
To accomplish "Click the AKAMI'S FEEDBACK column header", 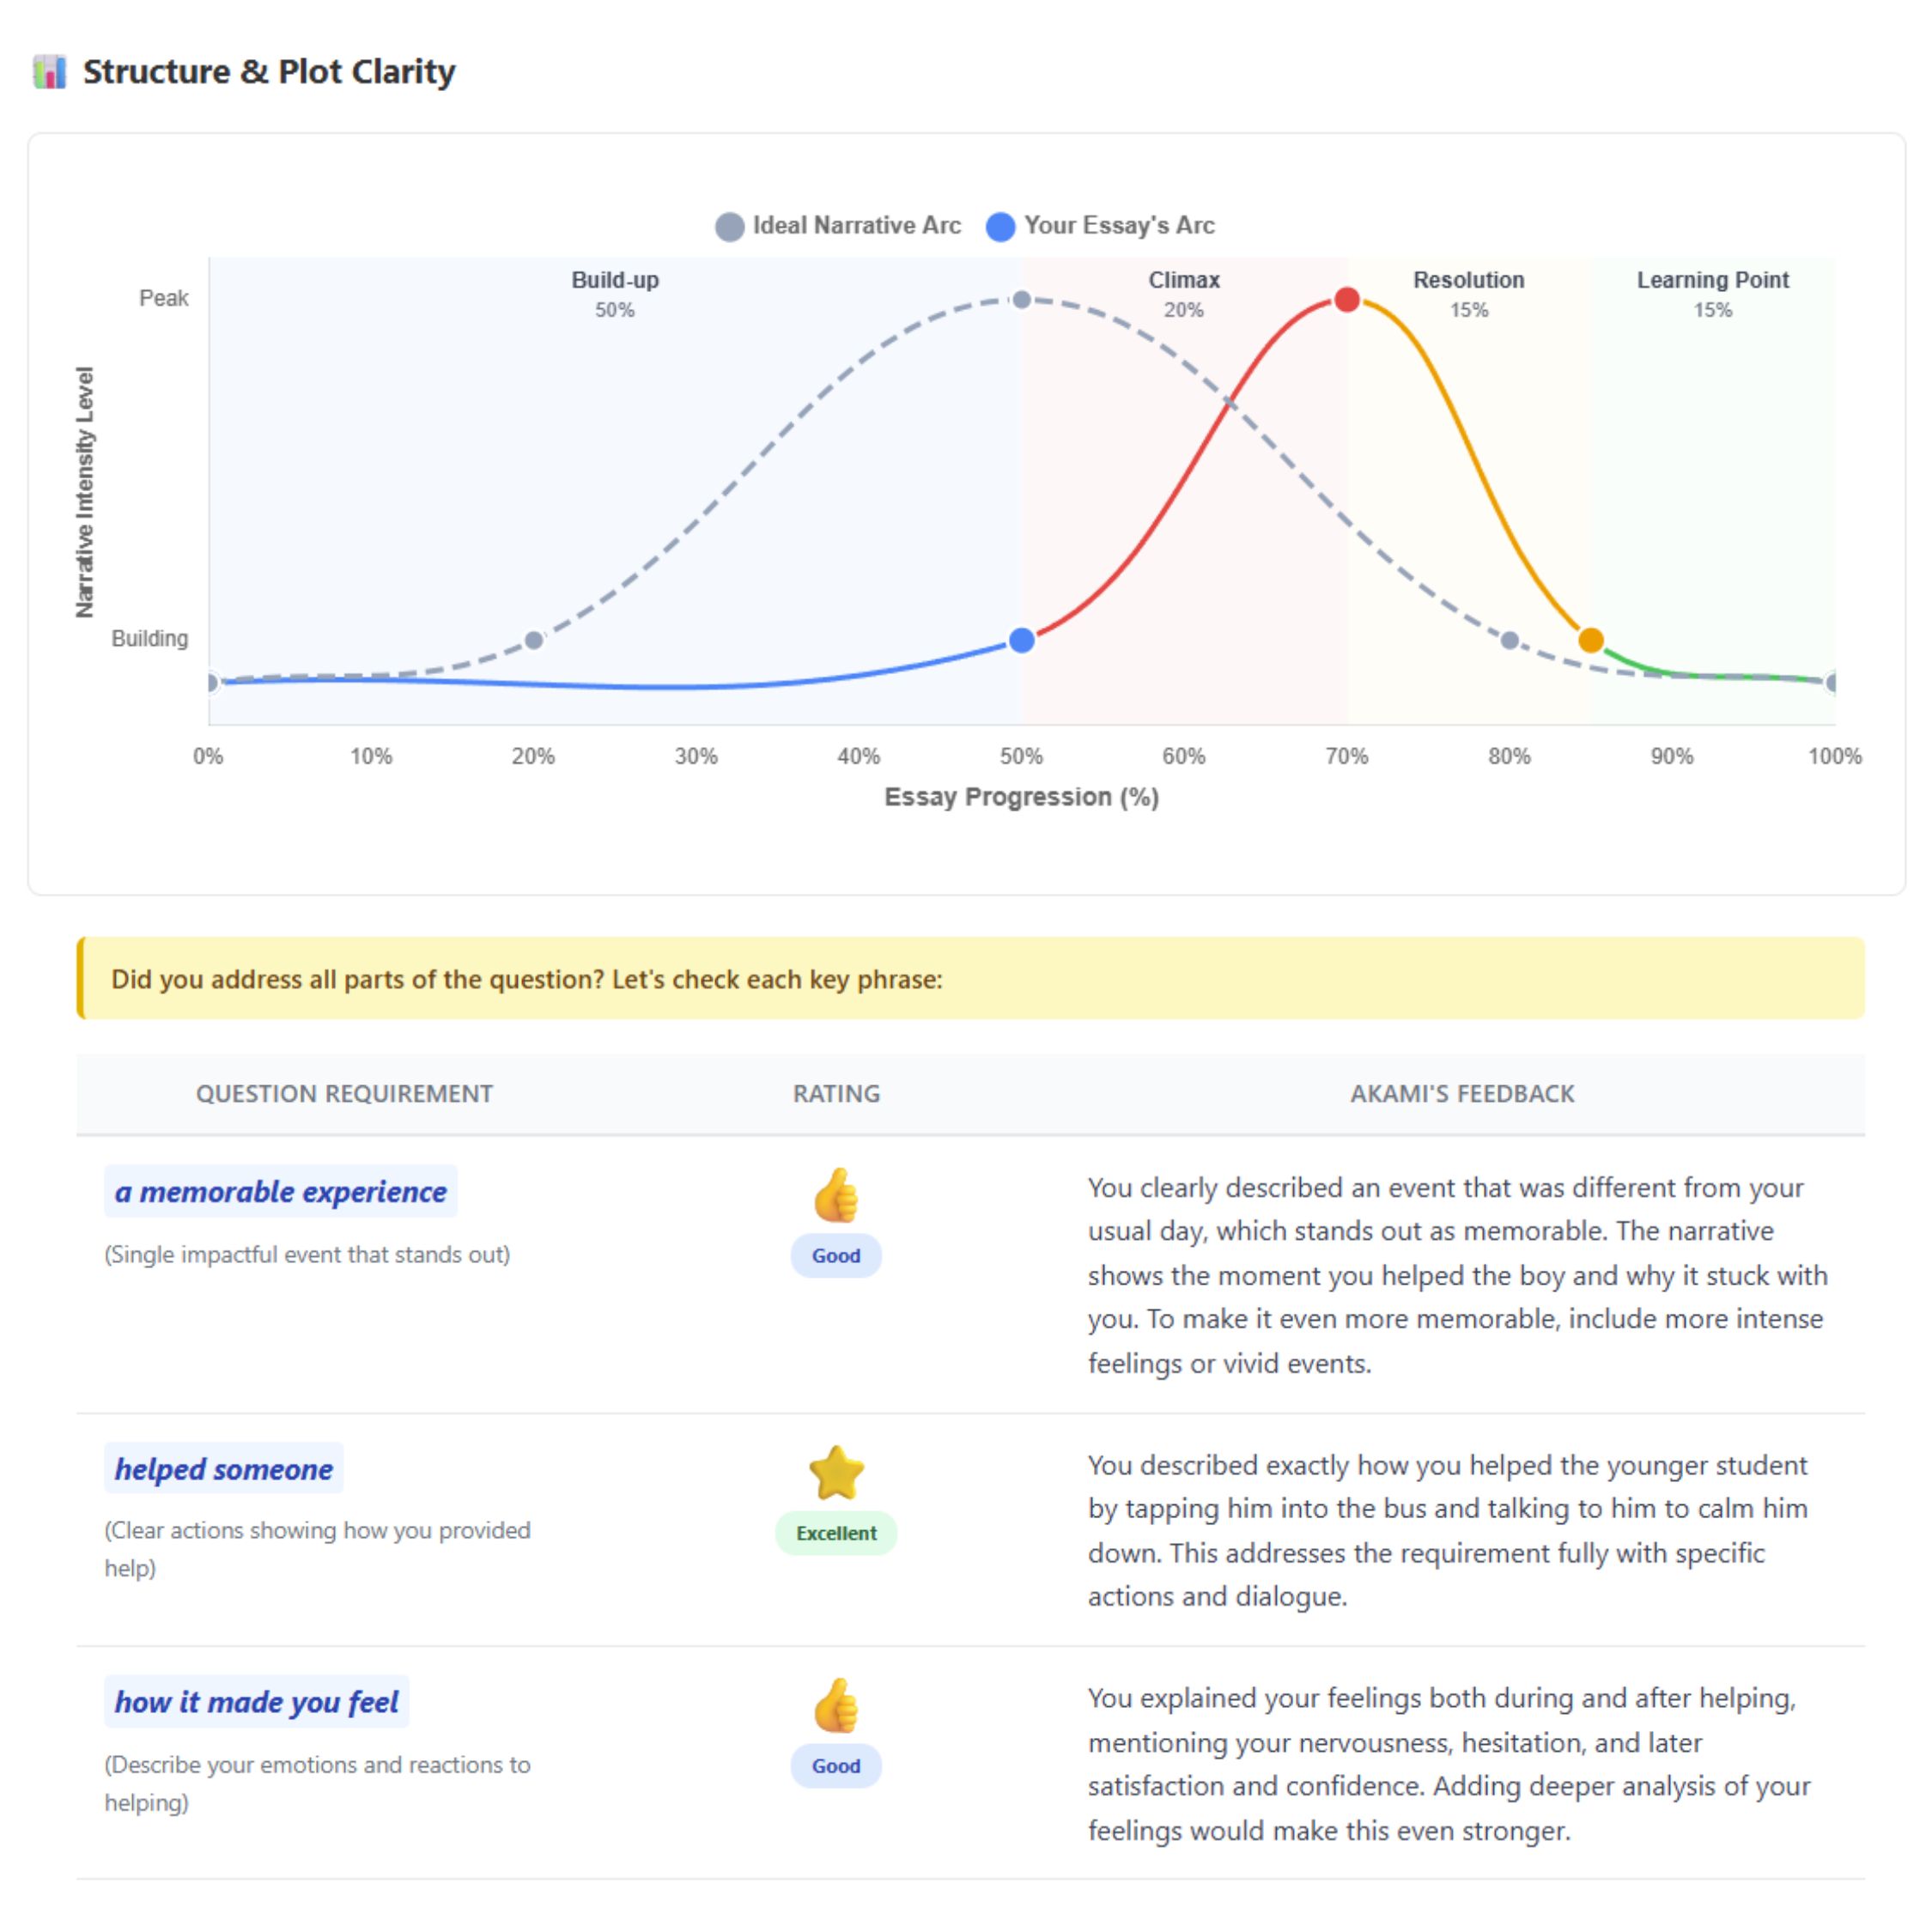I will [x=1462, y=1094].
